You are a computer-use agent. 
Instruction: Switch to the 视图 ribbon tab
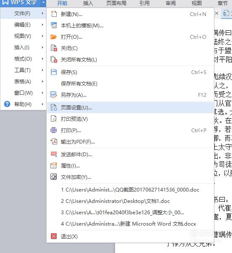click(197, 3)
